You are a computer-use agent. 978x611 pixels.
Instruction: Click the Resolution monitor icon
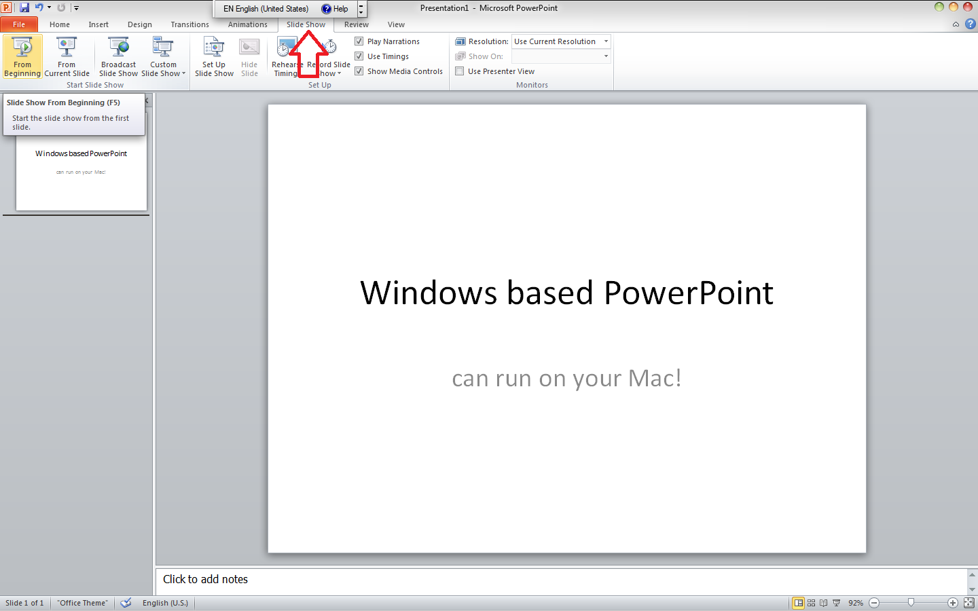(x=460, y=41)
